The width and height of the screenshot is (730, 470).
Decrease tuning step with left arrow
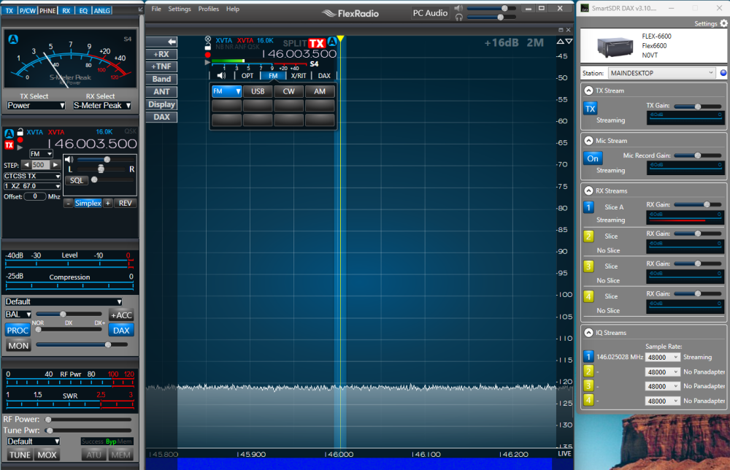(26, 165)
